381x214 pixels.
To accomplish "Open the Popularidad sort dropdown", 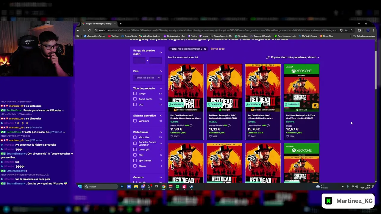I will [x=293, y=57].
